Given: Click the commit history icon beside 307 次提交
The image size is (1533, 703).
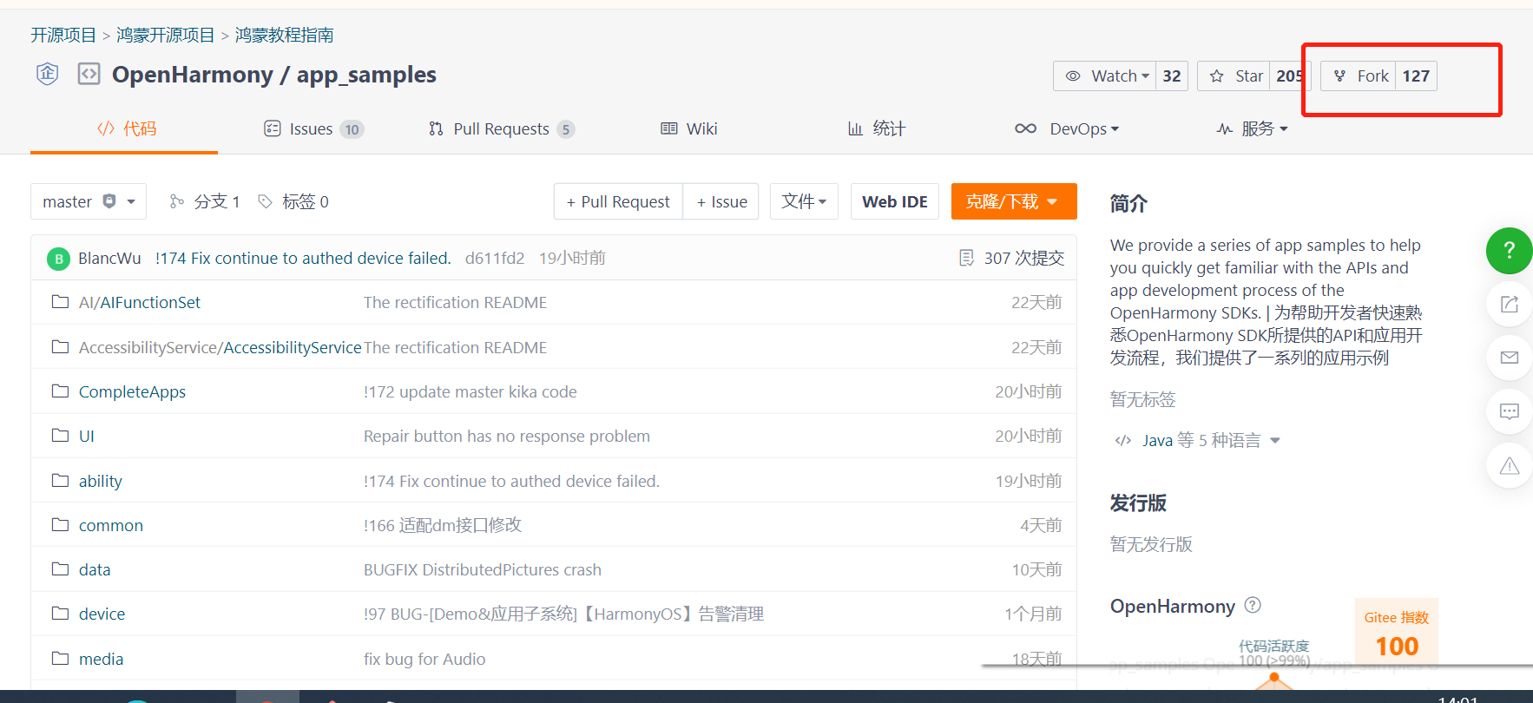Looking at the screenshot, I should click(x=966, y=258).
